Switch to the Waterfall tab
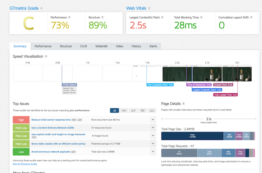 [101, 46]
